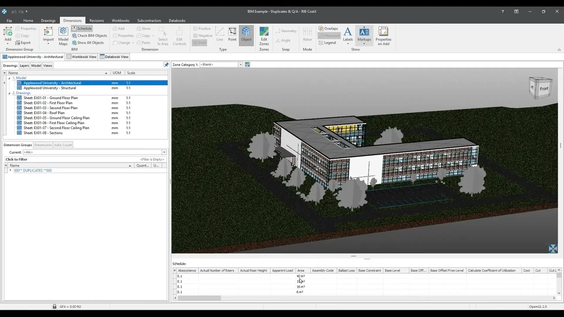The width and height of the screenshot is (564, 317).
Task: Activate the Object dimension type
Action: 246,34
